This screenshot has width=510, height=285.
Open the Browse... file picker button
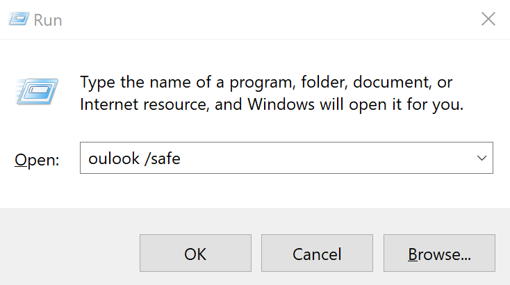pyautogui.click(x=439, y=254)
